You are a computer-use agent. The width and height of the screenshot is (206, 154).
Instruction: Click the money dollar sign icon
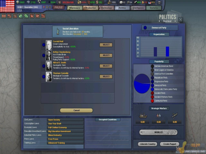[97, 2]
